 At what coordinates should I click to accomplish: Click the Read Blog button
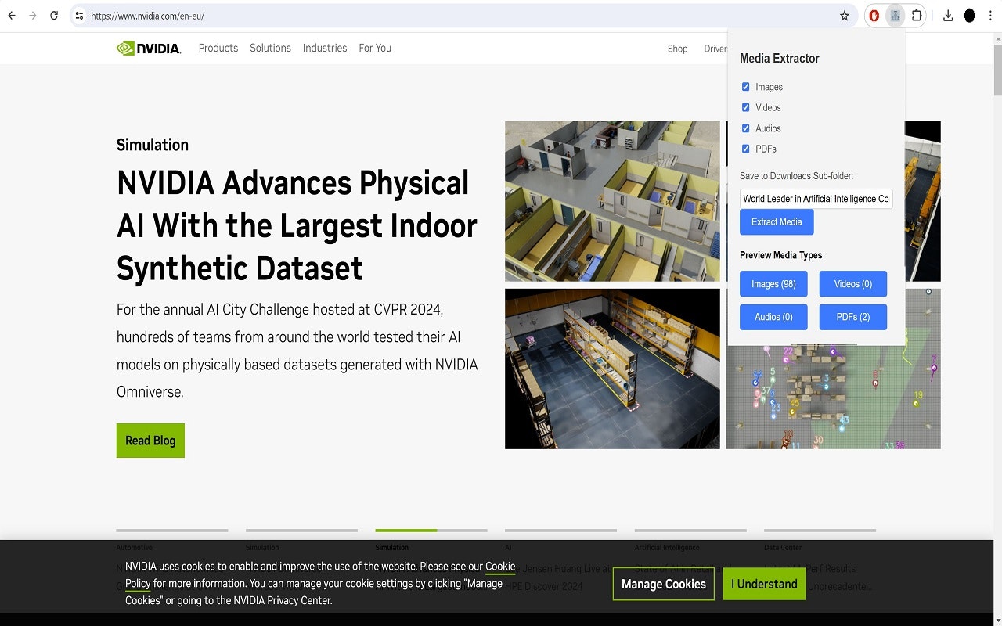tap(150, 441)
